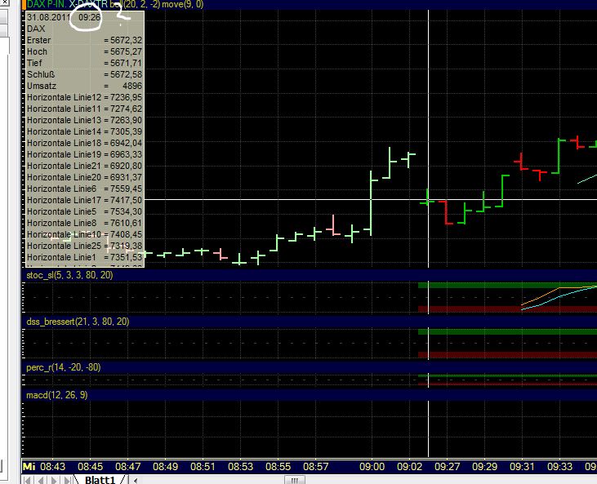Select Horizontale Linie19 row

click(84, 154)
